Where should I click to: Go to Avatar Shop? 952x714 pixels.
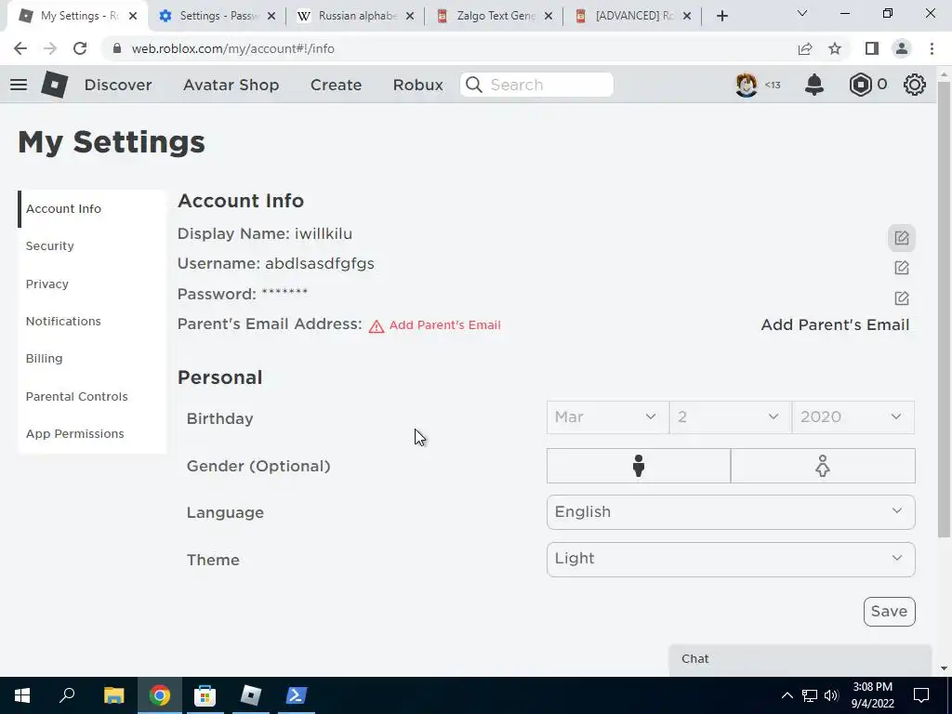[x=231, y=85]
